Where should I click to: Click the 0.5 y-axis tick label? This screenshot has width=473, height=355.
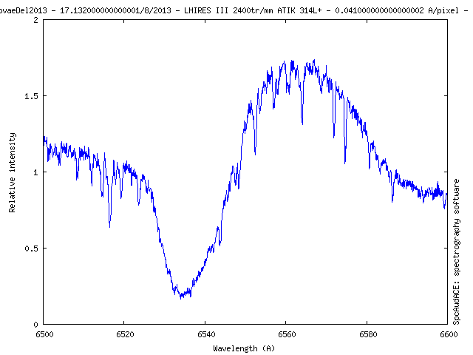point(31,248)
